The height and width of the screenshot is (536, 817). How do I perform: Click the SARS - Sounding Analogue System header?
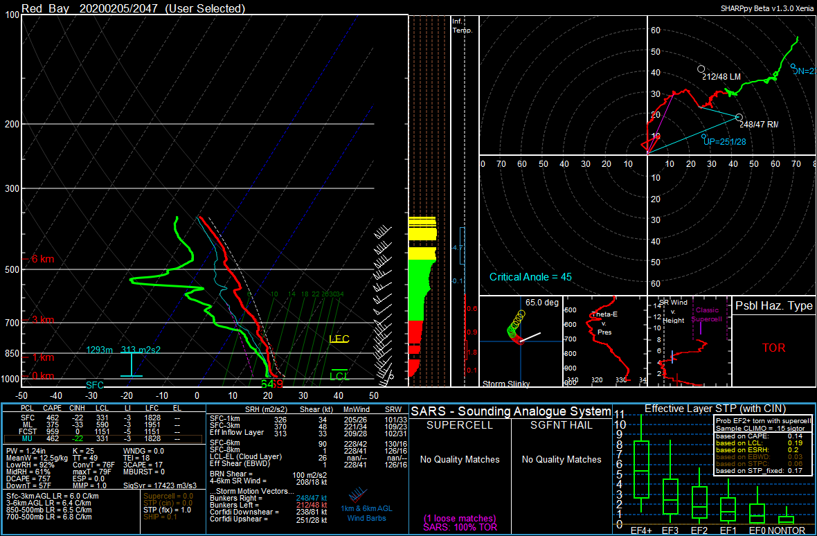[x=511, y=411]
